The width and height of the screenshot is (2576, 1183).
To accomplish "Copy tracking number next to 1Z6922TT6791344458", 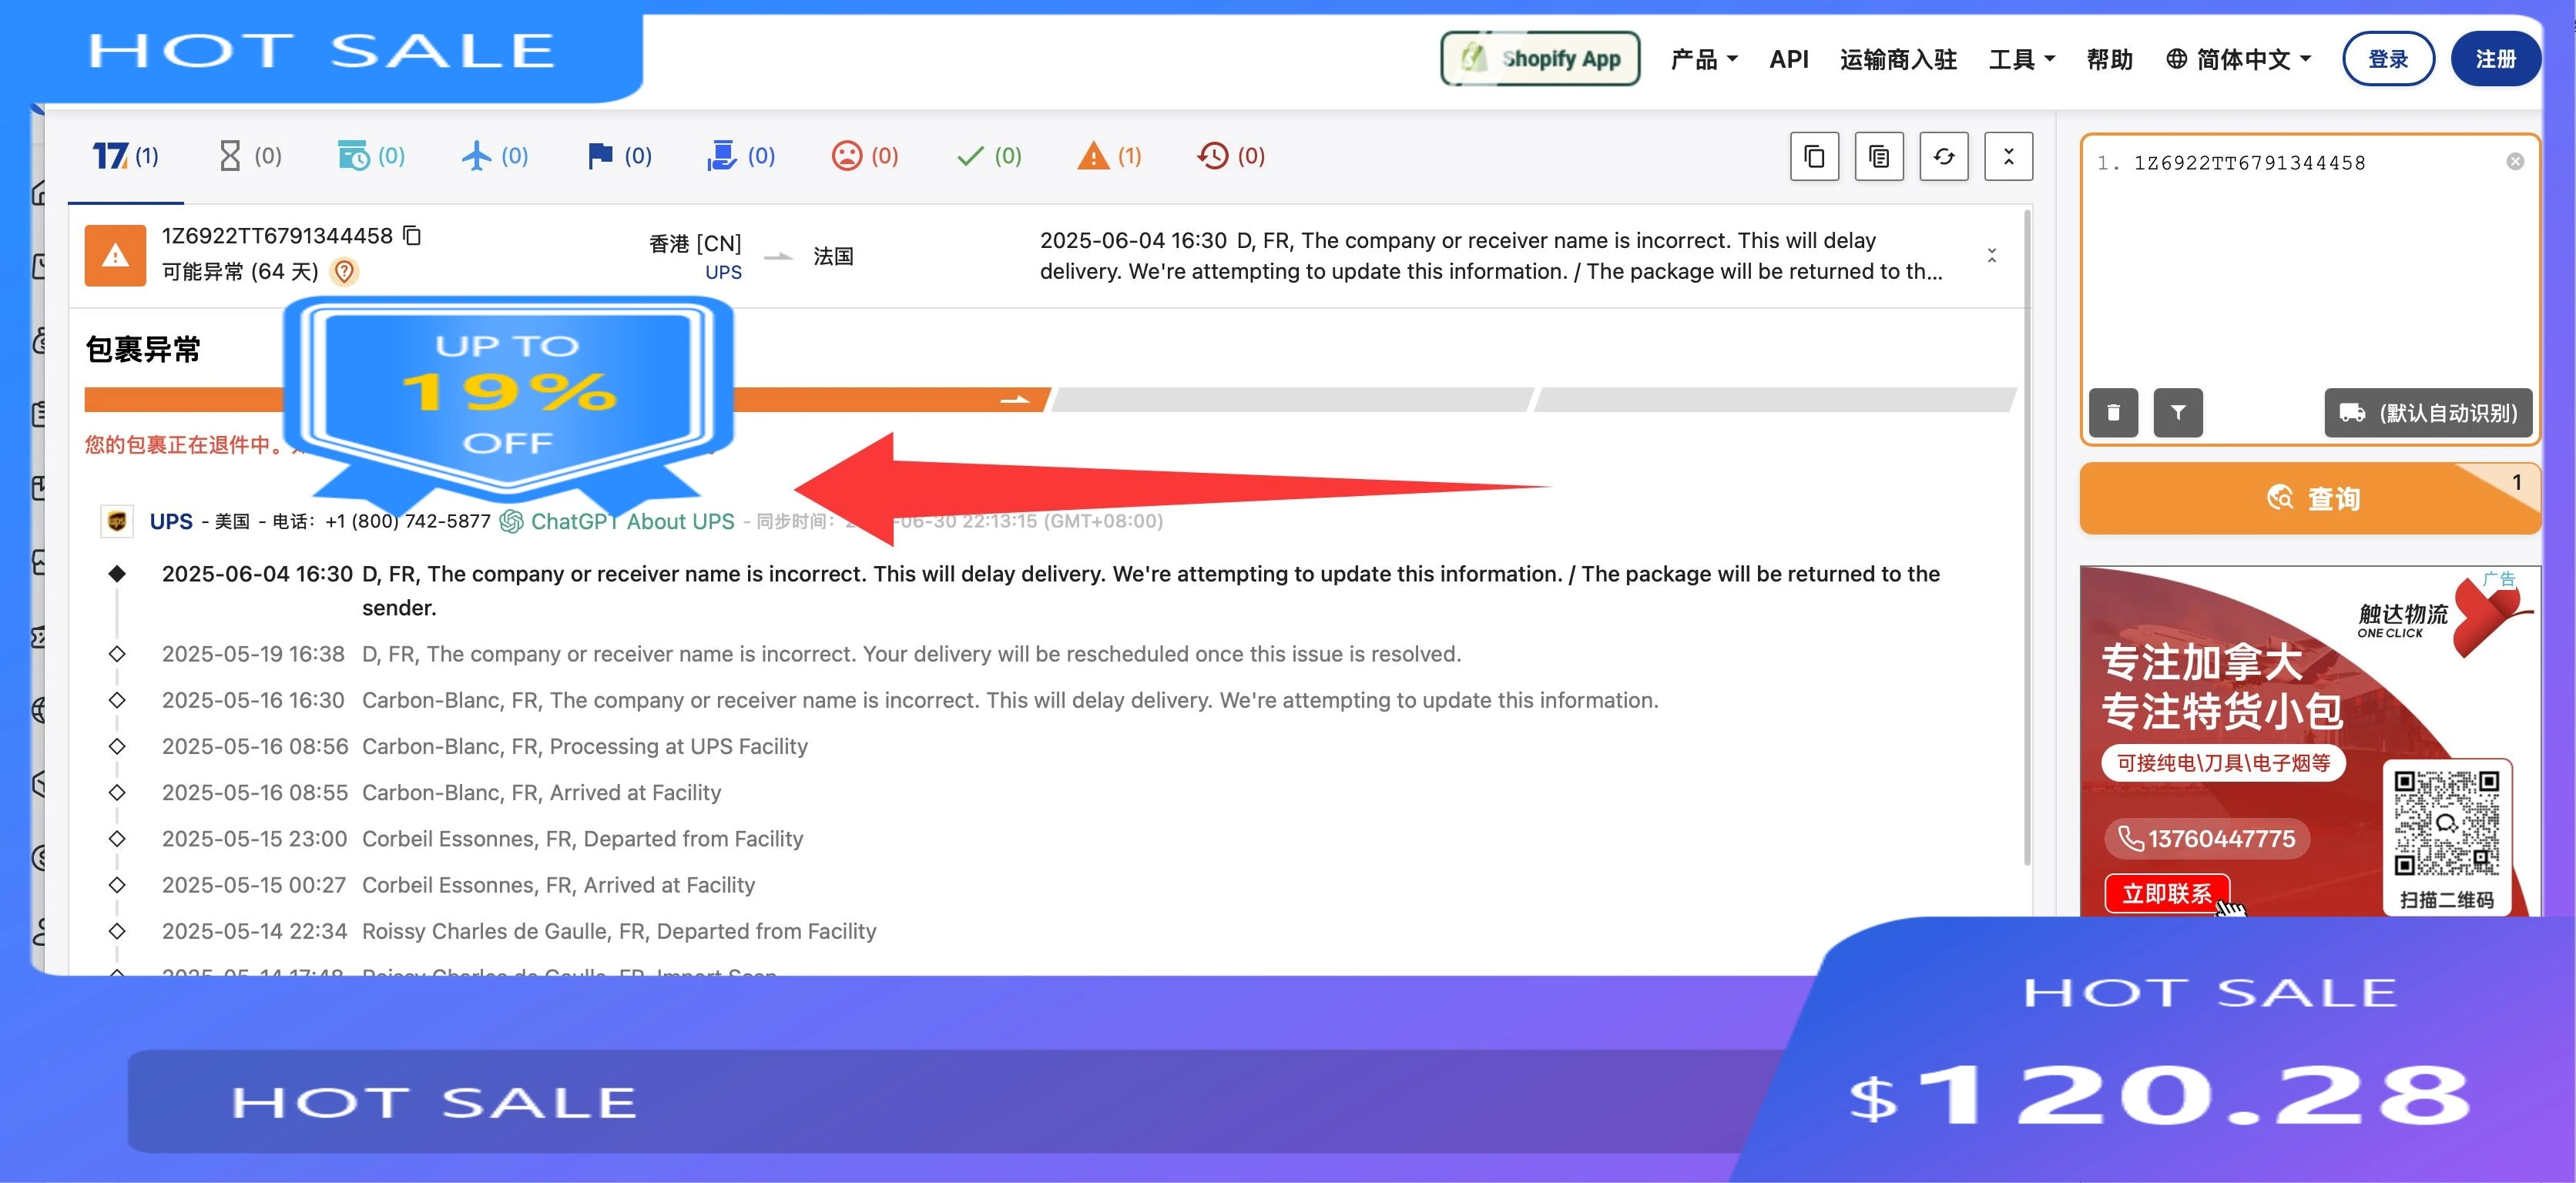I will pos(412,235).
